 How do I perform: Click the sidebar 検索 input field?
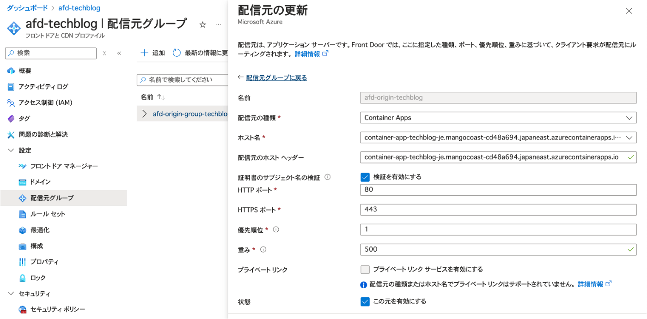[51, 53]
